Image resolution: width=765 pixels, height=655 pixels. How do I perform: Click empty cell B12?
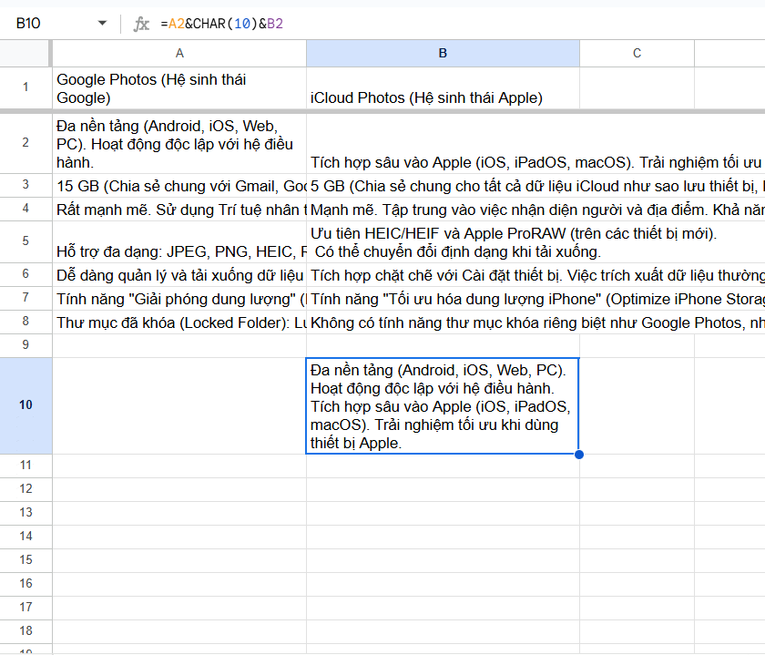(x=443, y=489)
